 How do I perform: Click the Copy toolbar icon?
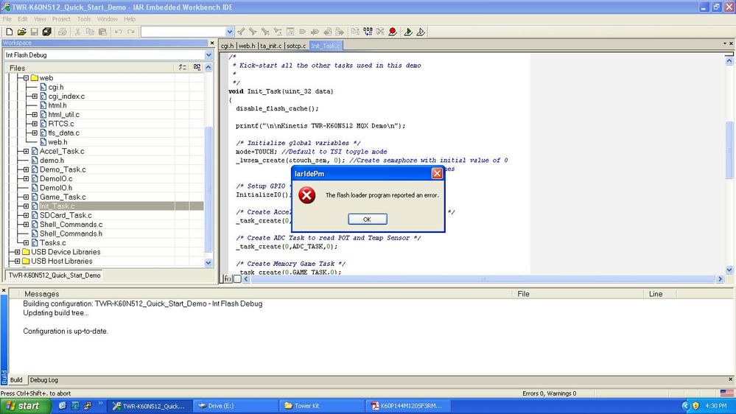tap(90, 32)
